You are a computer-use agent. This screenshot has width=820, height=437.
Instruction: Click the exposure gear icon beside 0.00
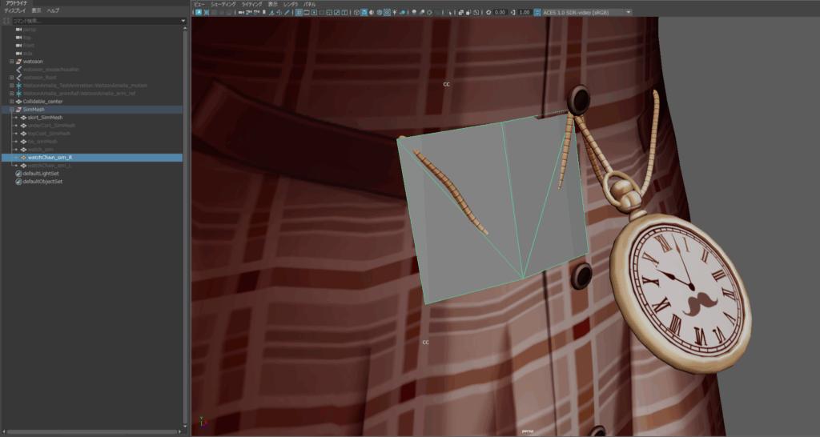[488, 12]
